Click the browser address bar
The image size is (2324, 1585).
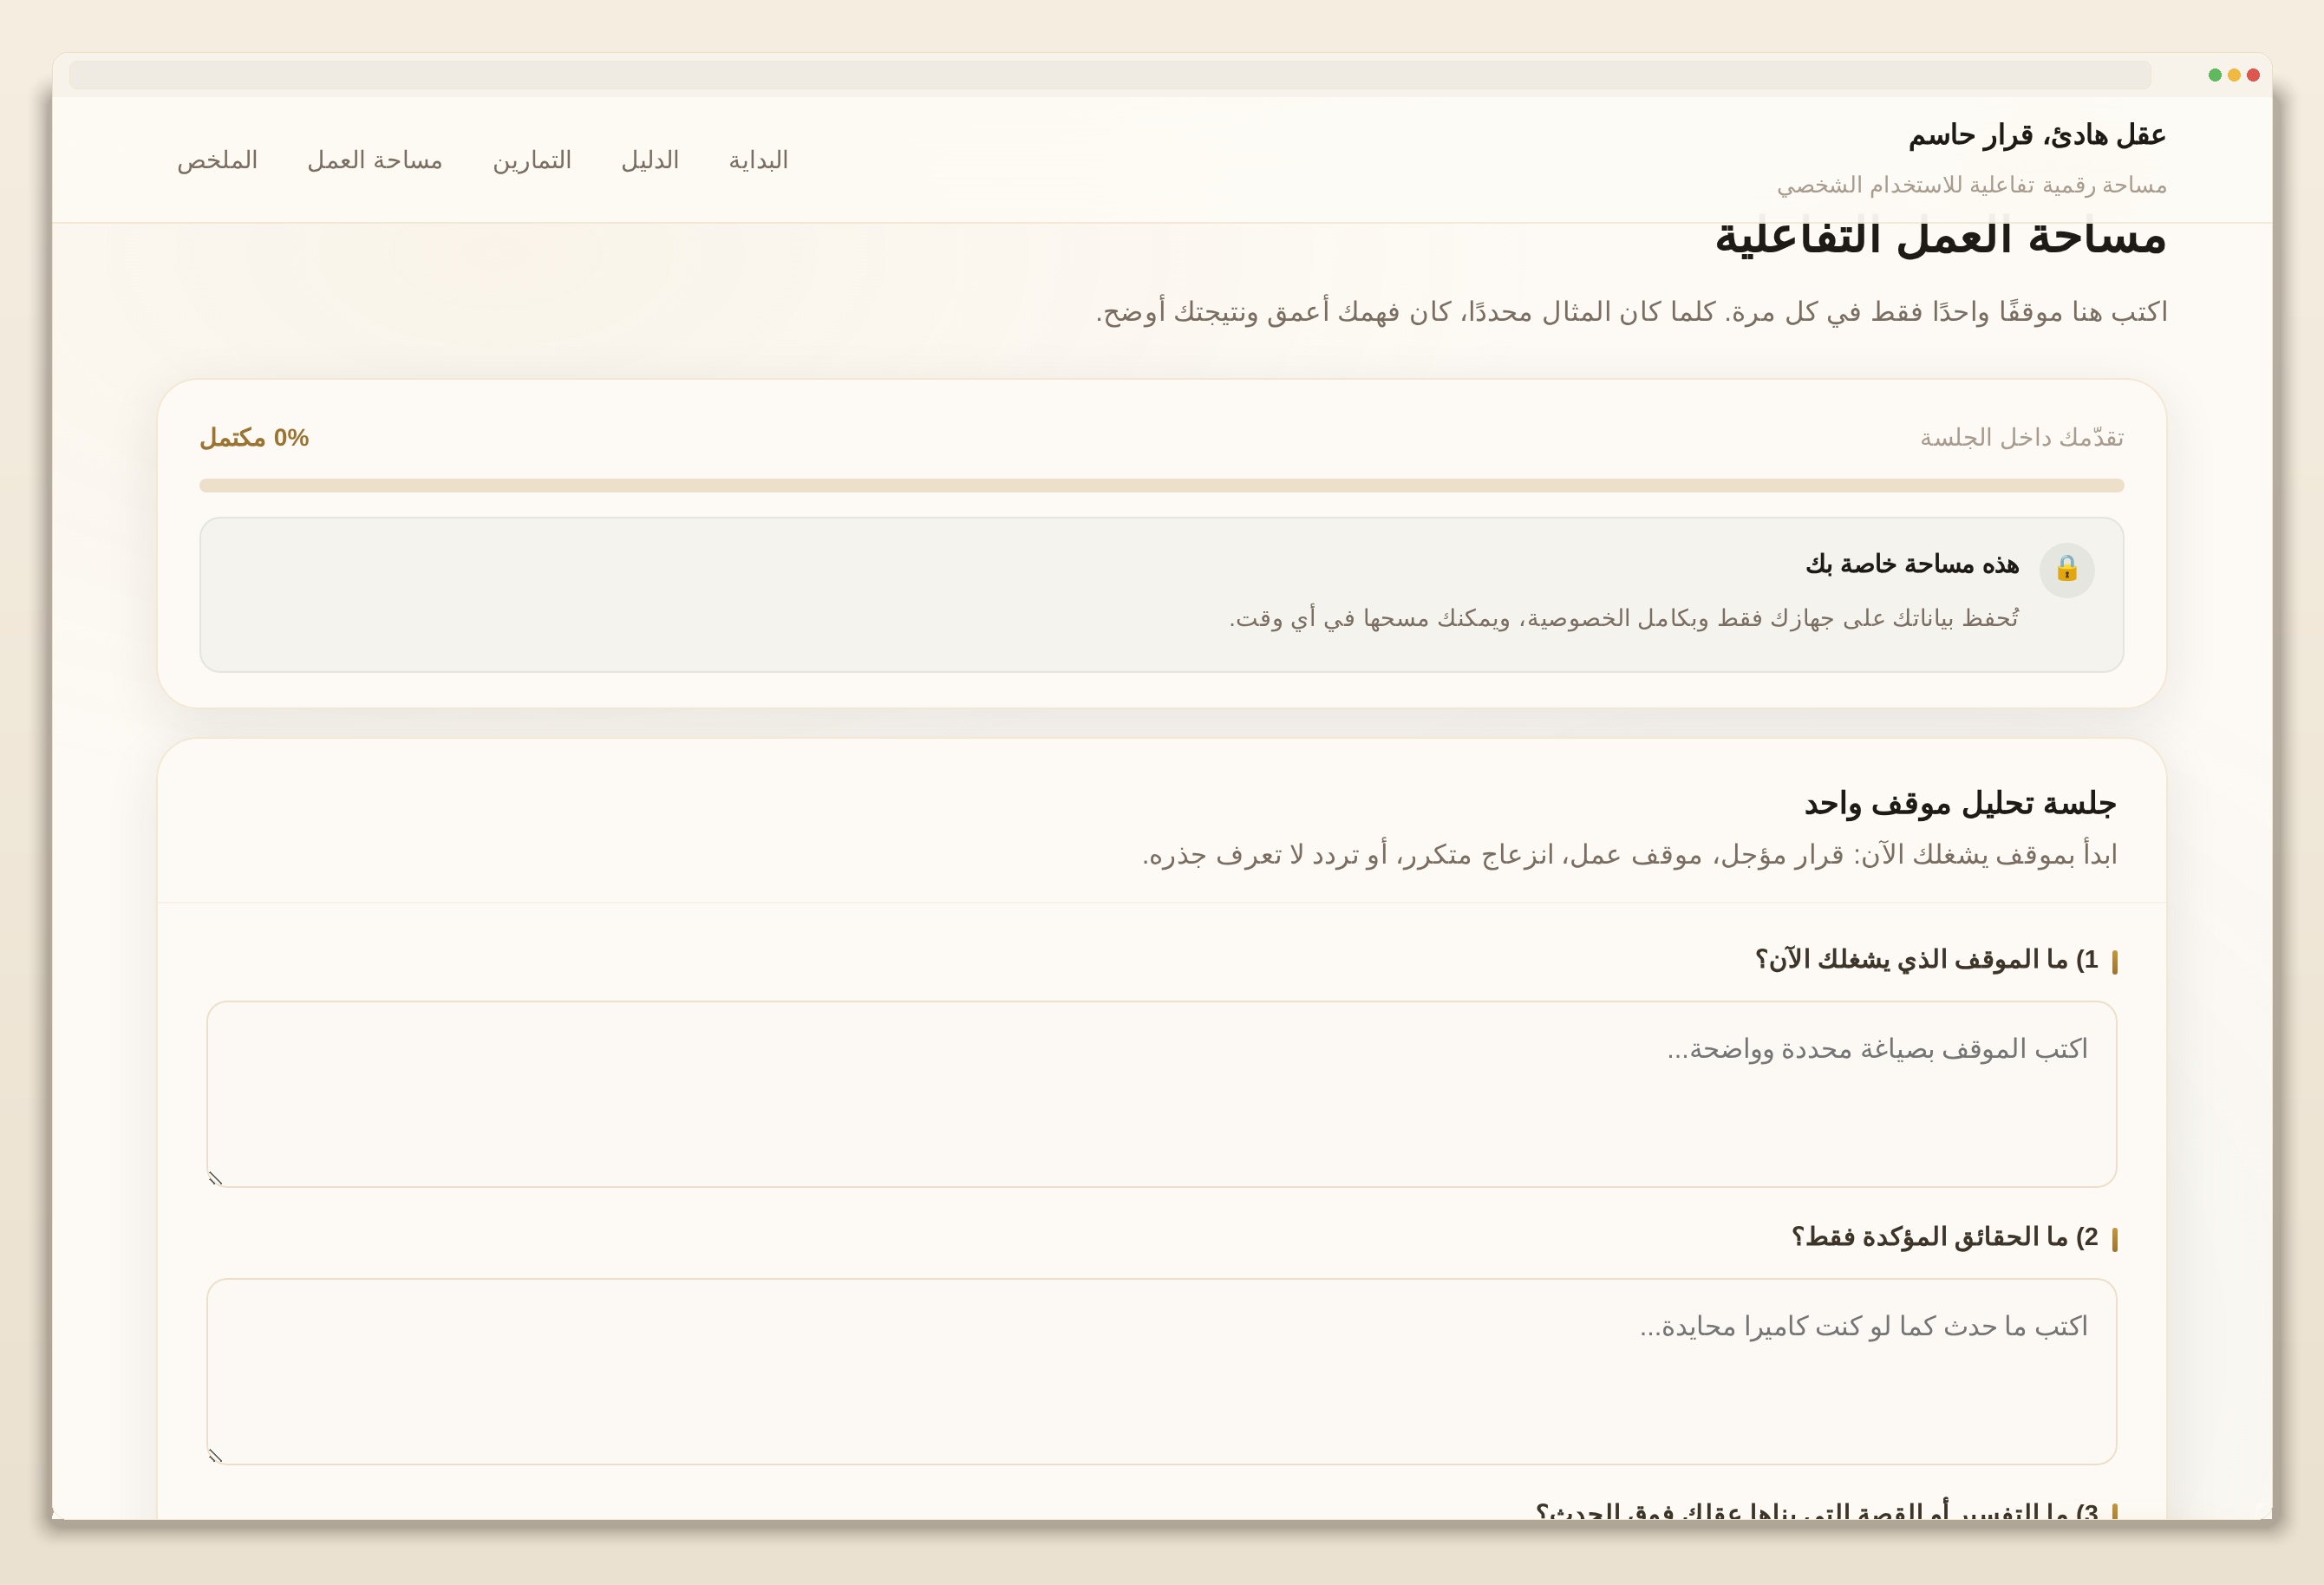click(x=1110, y=75)
